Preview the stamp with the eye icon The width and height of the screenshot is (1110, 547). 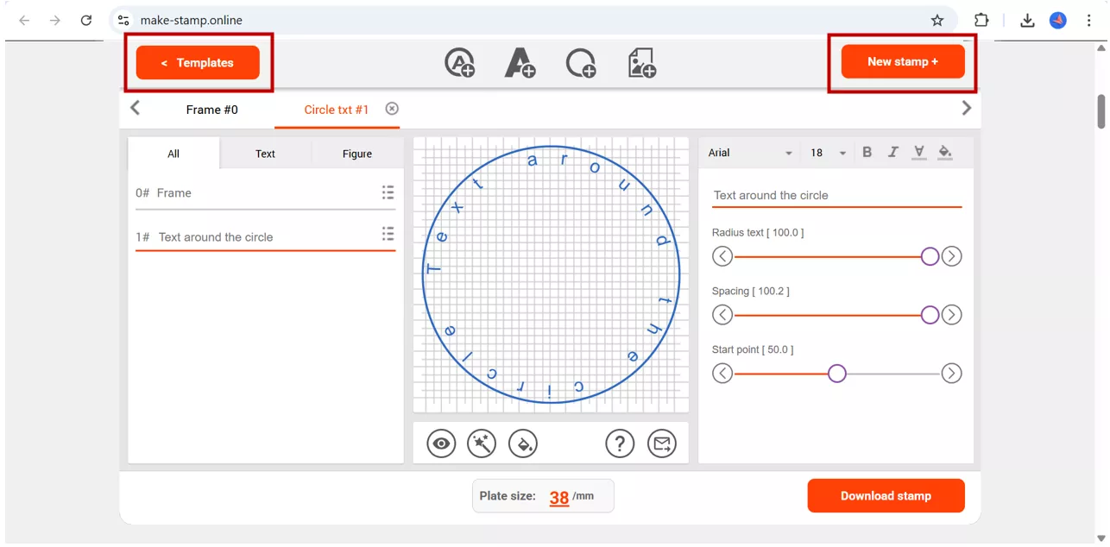tap(441, 443)
